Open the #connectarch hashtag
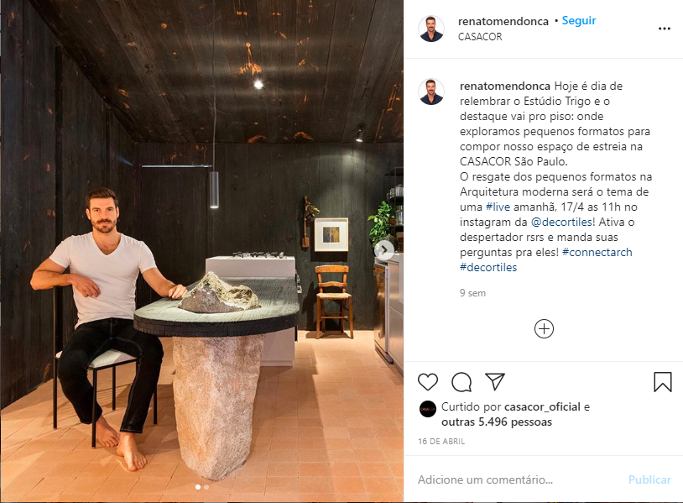 (x=597, y=253)
